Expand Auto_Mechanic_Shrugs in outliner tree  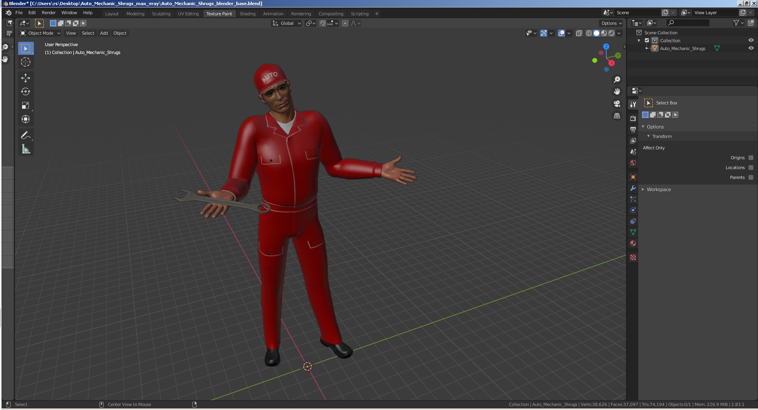(647, 48)
